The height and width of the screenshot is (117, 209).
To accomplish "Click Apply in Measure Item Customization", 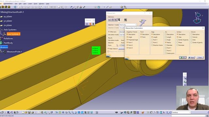I will (x=191, y=58).
